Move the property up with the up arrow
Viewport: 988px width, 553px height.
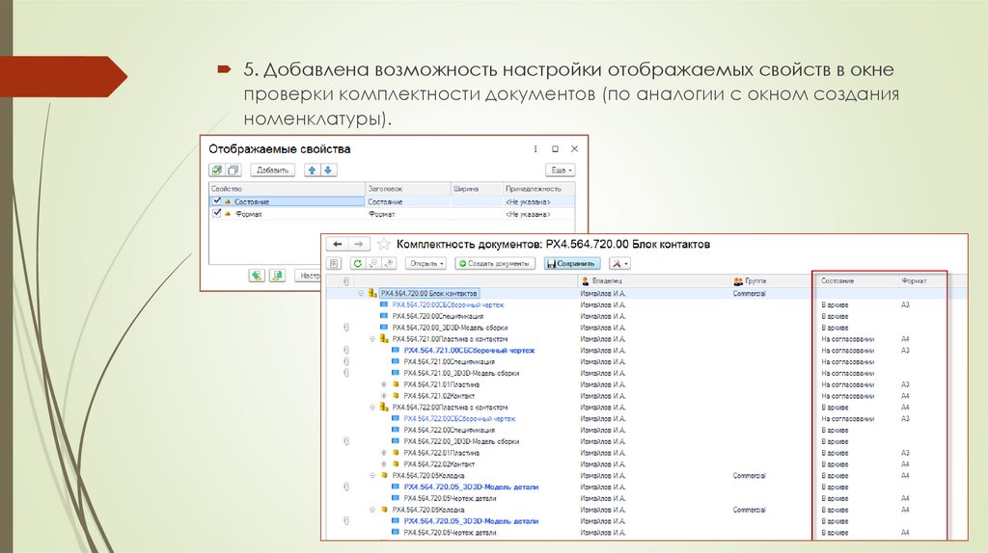click(312, 170)
